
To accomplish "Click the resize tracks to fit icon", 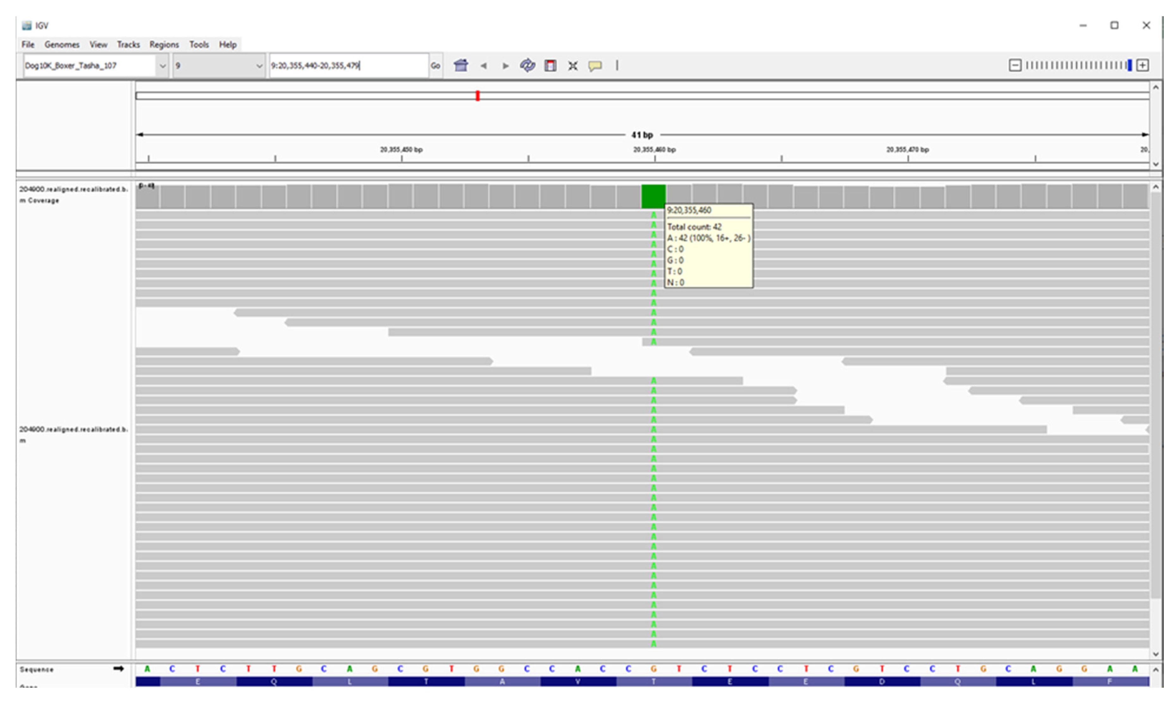I will [x=573, y=66].
